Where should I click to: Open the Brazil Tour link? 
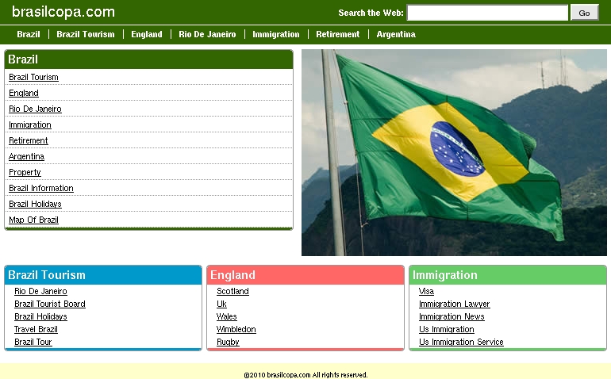click(33, 342)
